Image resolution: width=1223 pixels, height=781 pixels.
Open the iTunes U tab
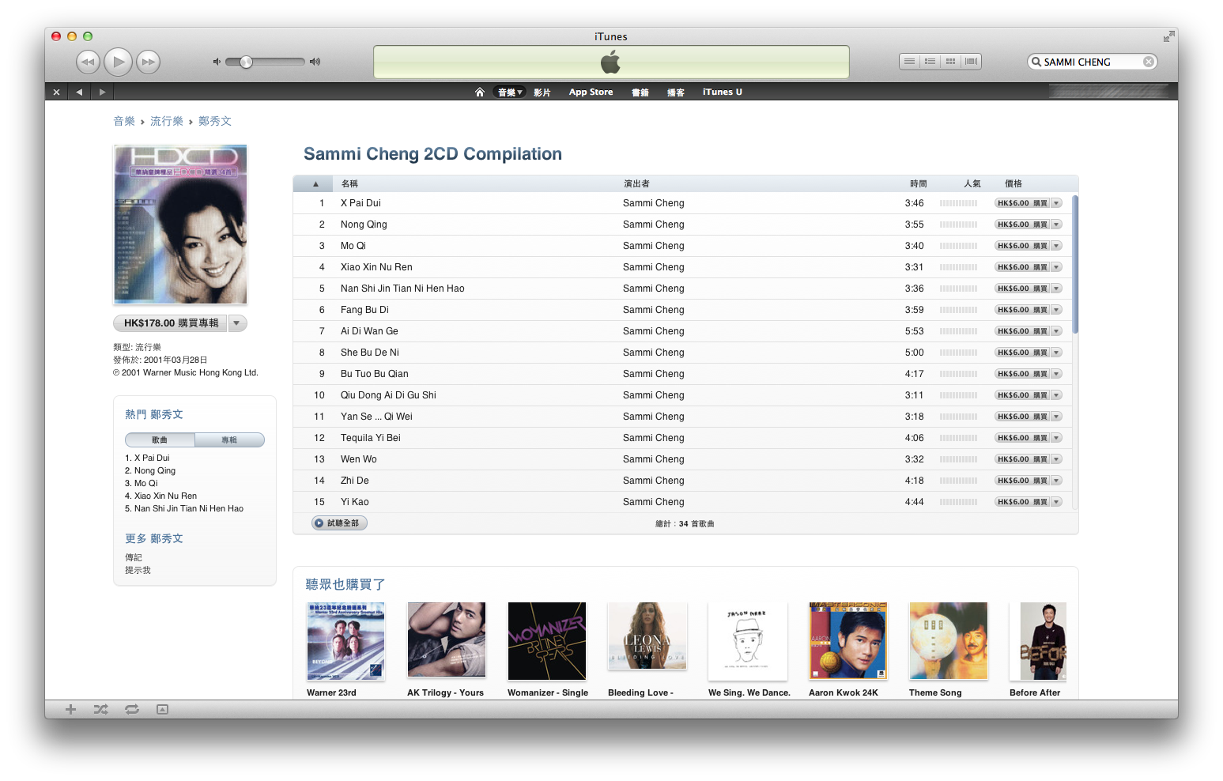click(722, 92)
